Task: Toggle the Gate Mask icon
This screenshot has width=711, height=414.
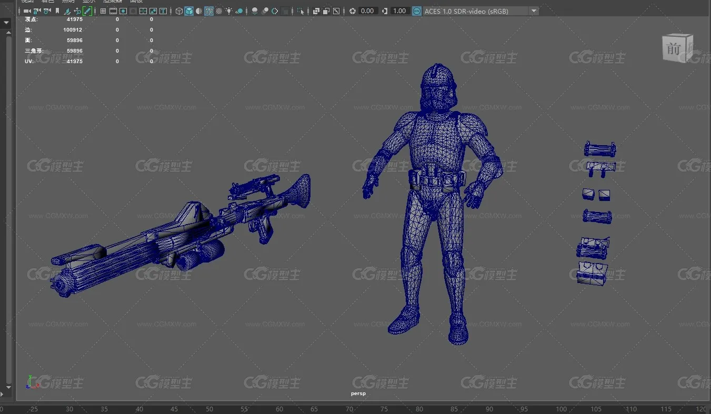Action: (133, 11)
